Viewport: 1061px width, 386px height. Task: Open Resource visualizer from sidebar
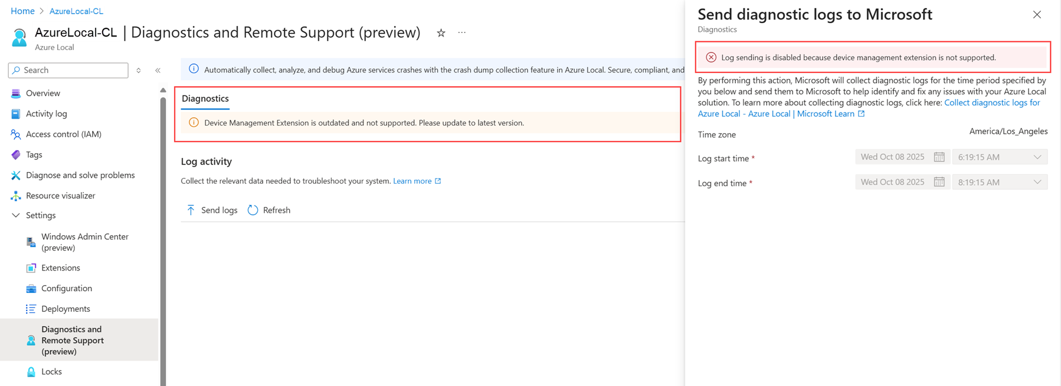tap(60, 196)
